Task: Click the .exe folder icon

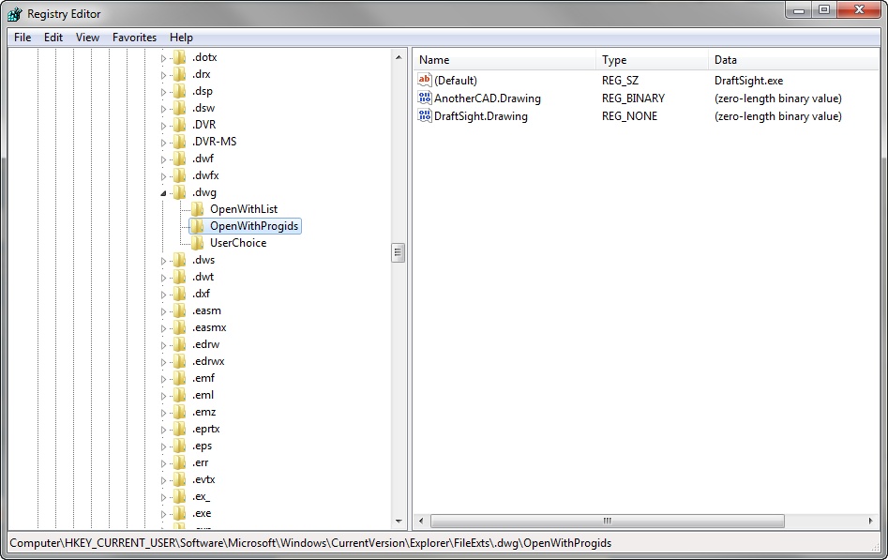Action: (x=179, y=513)
